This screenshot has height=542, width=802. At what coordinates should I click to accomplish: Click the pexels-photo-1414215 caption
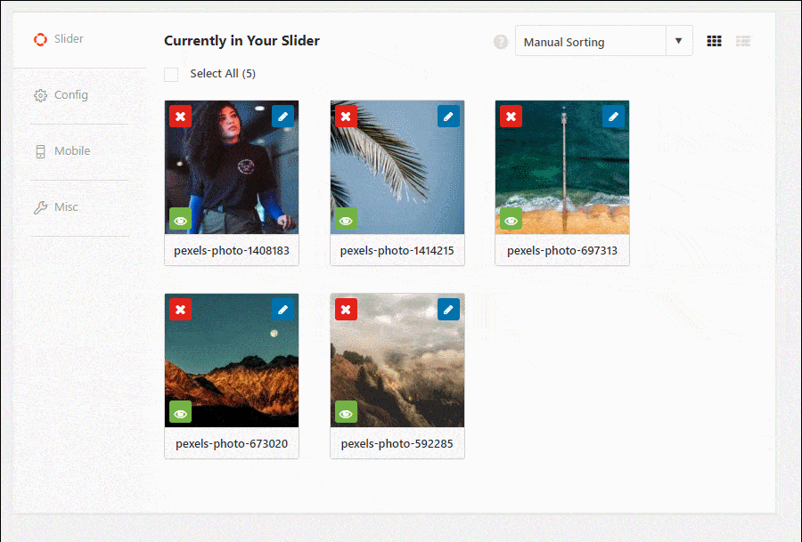[397, 251]
